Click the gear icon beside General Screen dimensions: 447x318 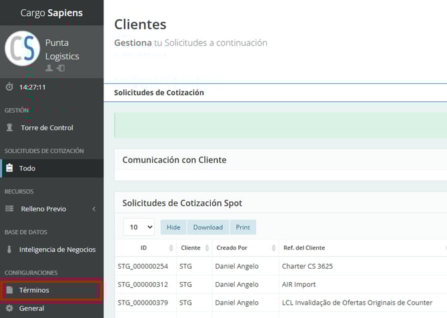(x=9, y=309)
